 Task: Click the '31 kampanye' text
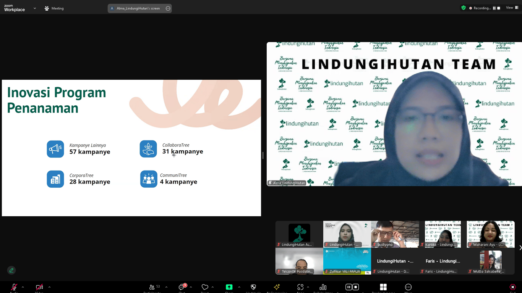click(183, 151)
